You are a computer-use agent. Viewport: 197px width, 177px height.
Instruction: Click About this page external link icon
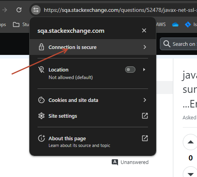[145, 138]
